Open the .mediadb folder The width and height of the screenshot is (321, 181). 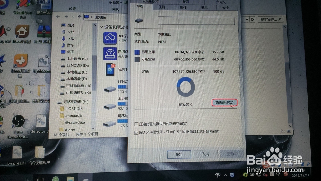(x=71, y=116)
